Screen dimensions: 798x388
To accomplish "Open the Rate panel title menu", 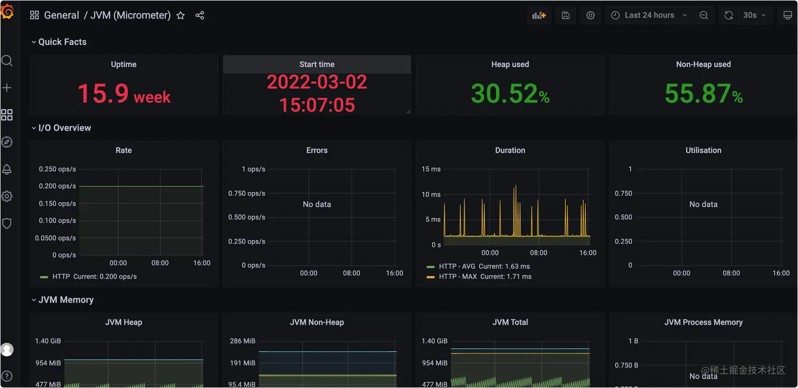I will [123, 150].
